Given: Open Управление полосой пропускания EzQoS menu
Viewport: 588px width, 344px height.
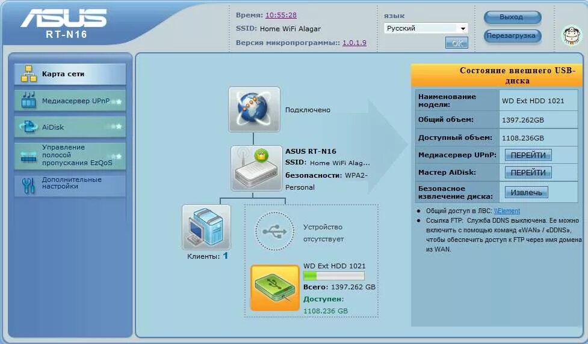Looking at the screenshot, I should tap(70, 155).
